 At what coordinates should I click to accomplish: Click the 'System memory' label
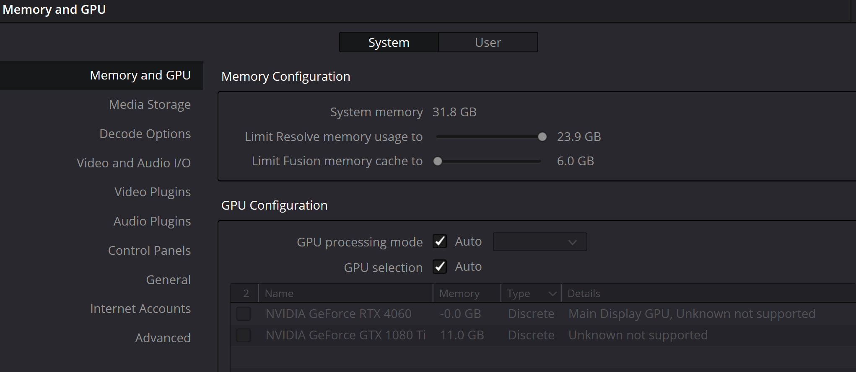coord(376,112)
